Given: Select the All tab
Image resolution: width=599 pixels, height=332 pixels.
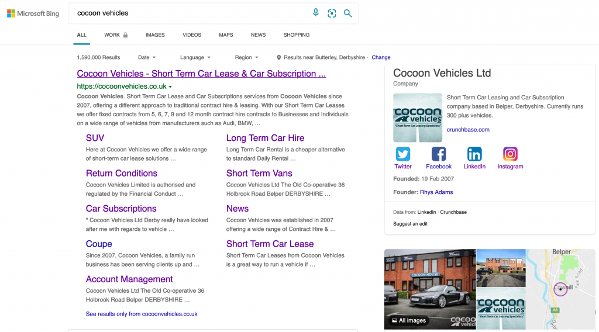Looking at the screenshot, I should point(81,34).
